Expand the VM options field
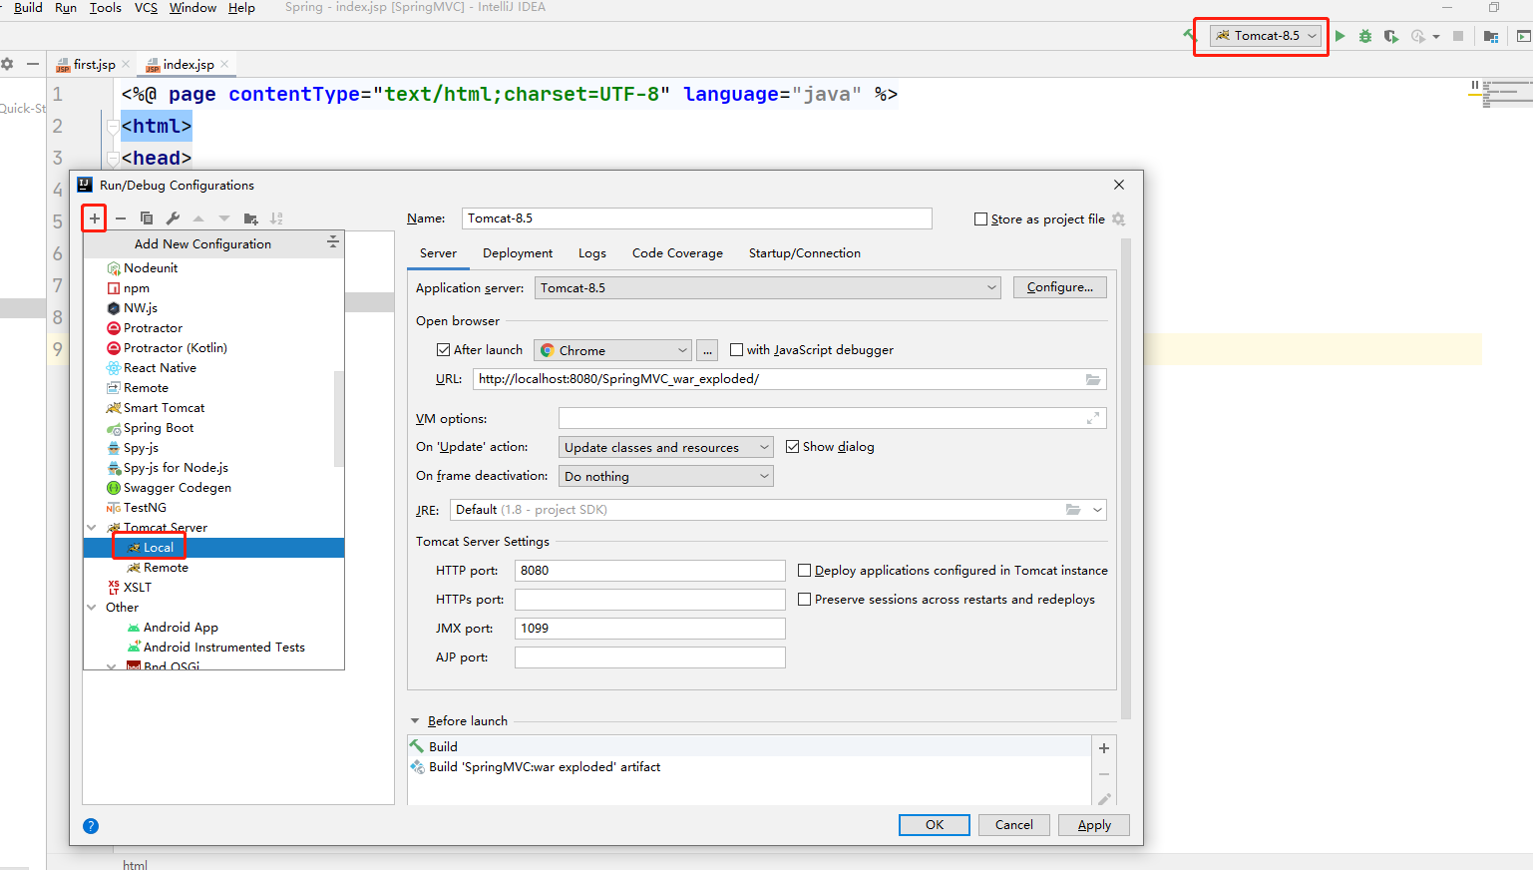 1093,418
